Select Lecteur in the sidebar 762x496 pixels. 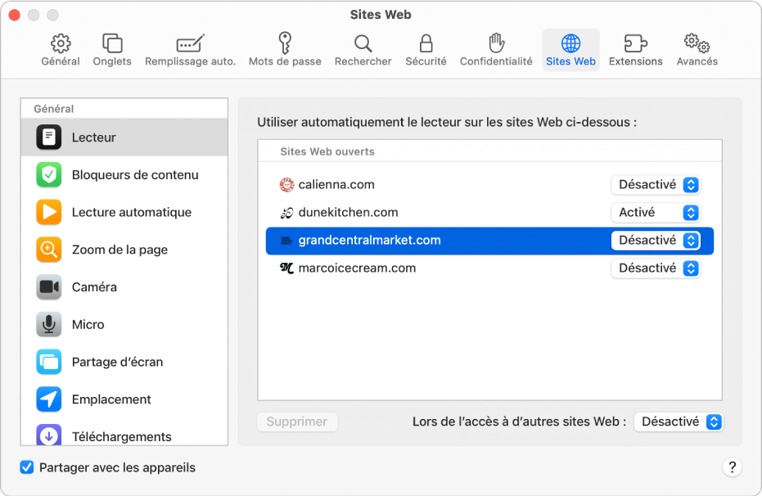(124, 137)
